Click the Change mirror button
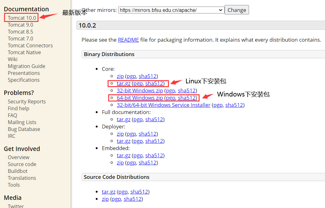The height and width of the screenshot is (208, 325). (236, 10)
